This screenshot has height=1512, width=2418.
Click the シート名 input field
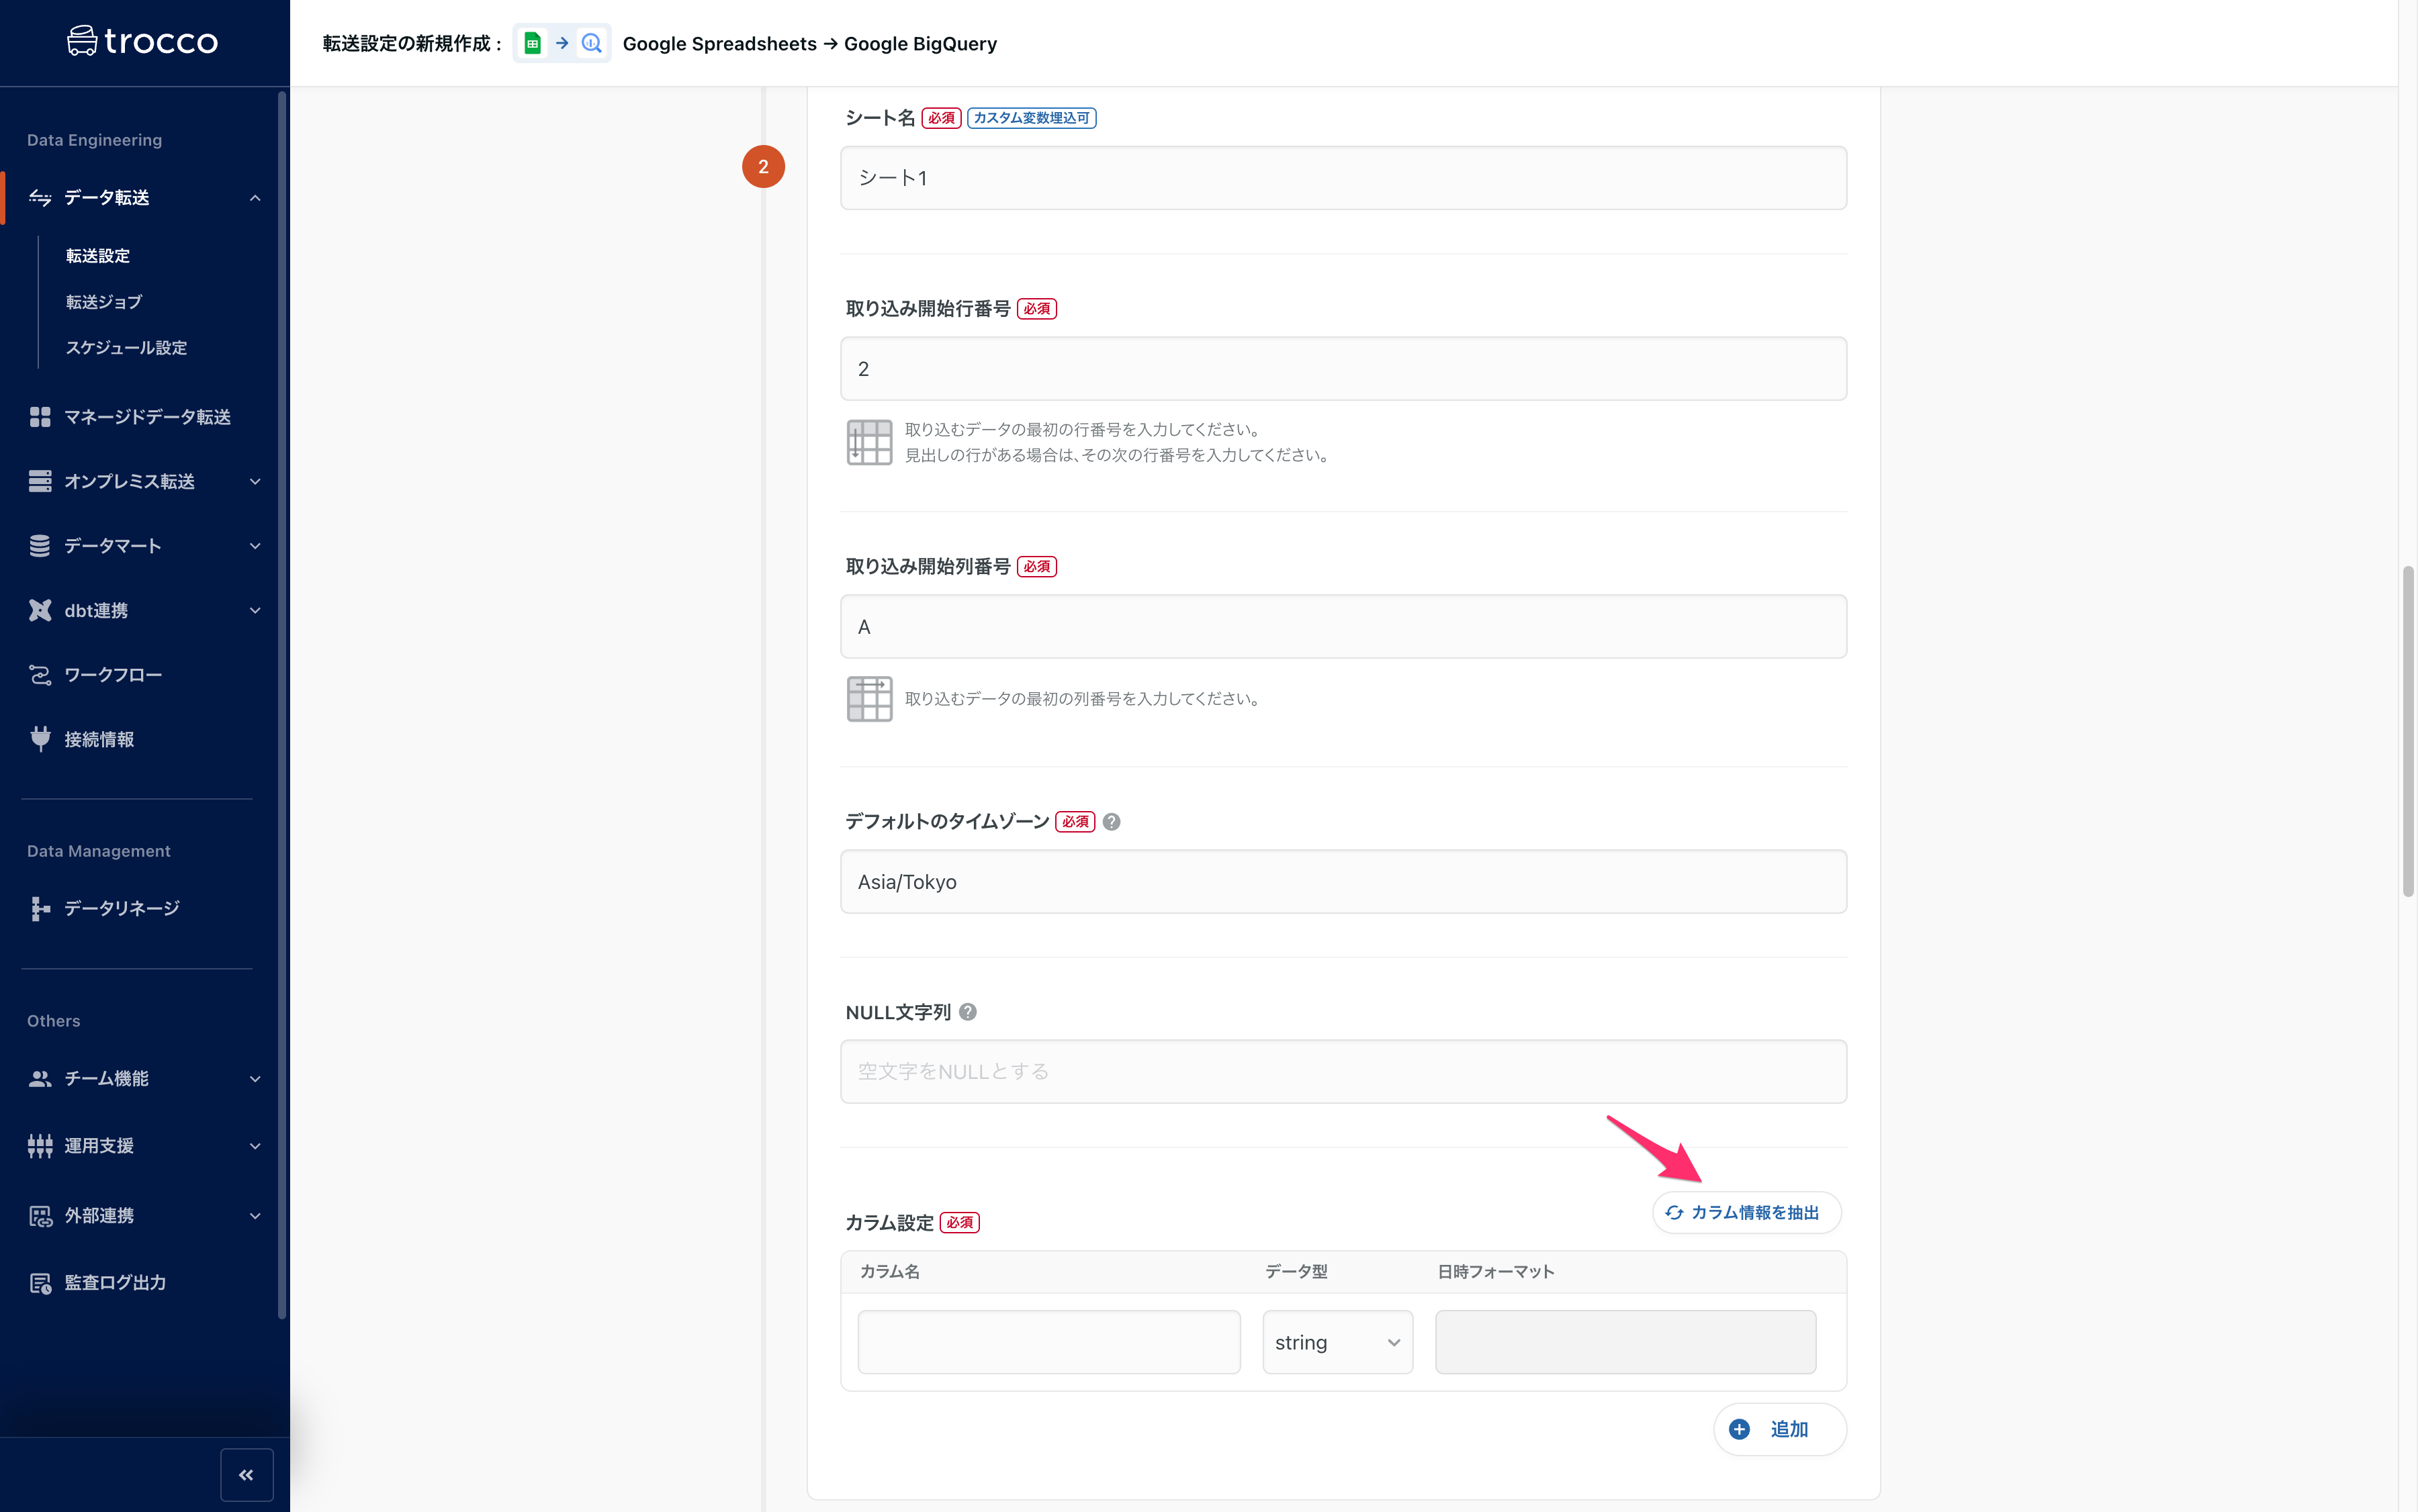pyautogui.click(x=1343, y=178)
